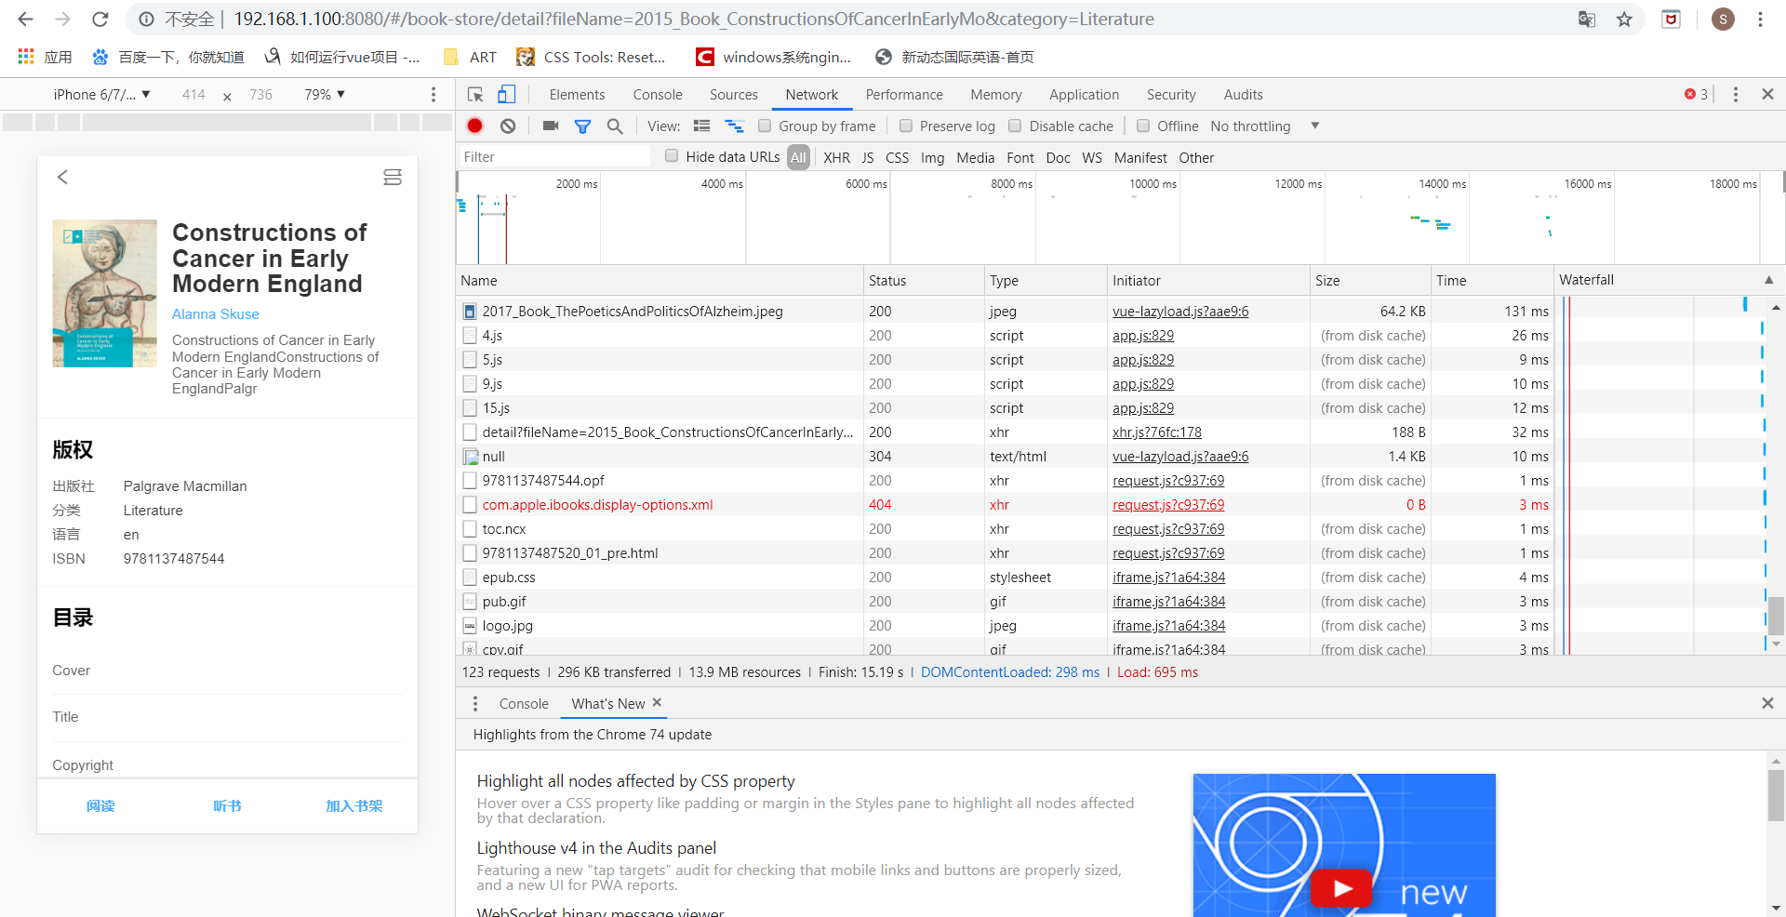Close the bottom drawer panel

point(1767,703)
